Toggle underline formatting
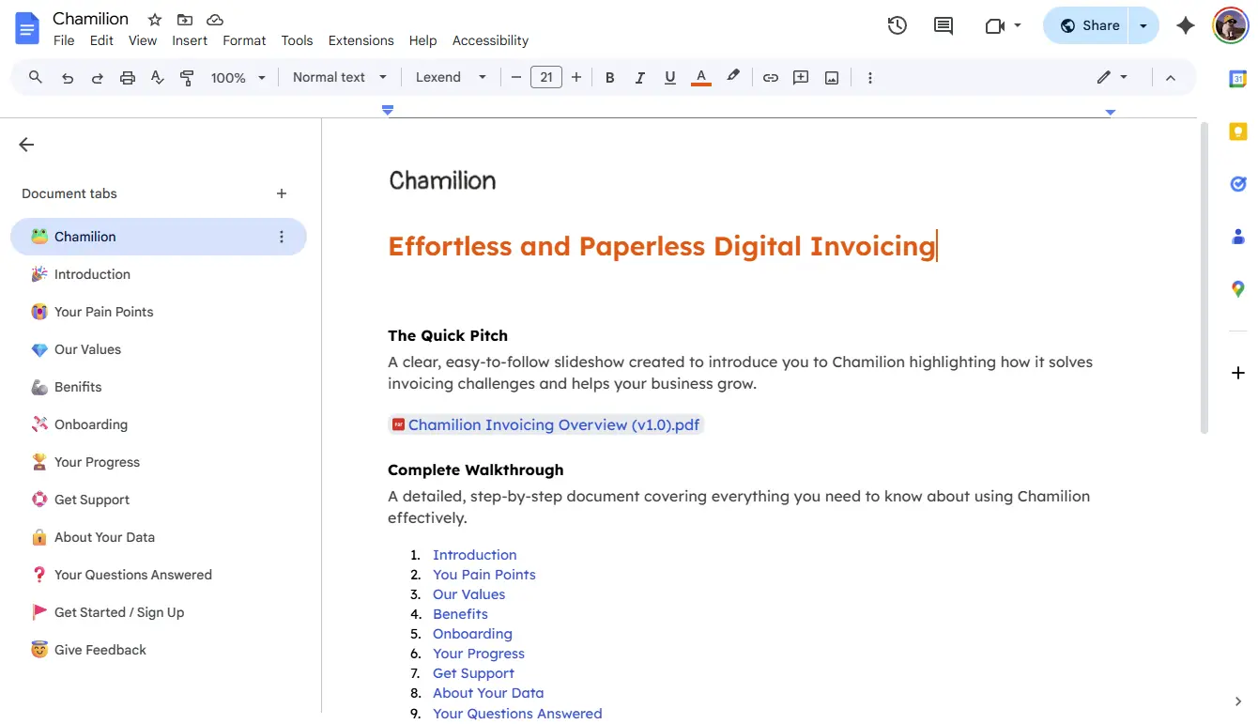This screenshot has height=724, width=1258. [x=669, y=77]
